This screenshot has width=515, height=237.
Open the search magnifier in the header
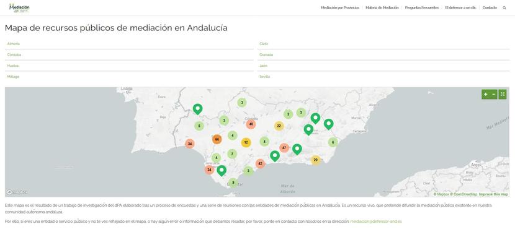pos(504,7)
